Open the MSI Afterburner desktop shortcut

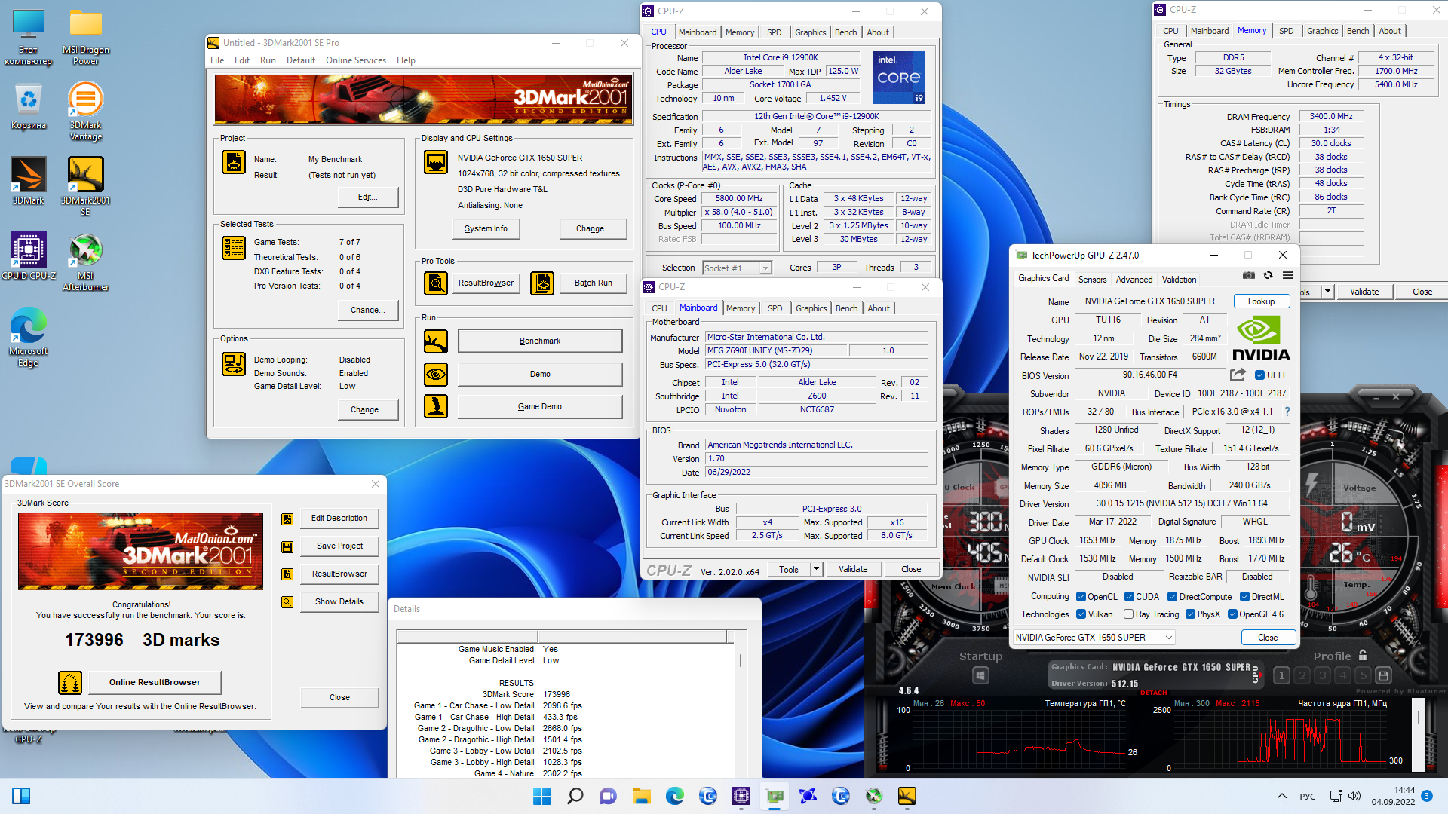click(x=85, y=262)
